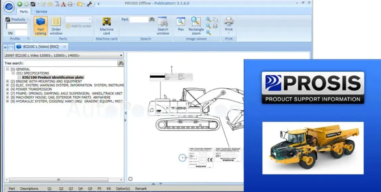The image size is (381, 192).
Task: Click into the Tree search input field
Action: (x=71, y=63)
